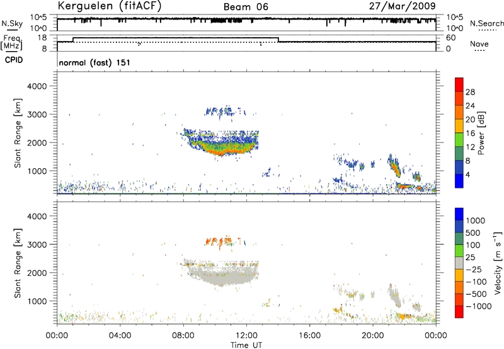Click the Velocity [m s⁻¹] colorbar label

(x=498, y=263)
